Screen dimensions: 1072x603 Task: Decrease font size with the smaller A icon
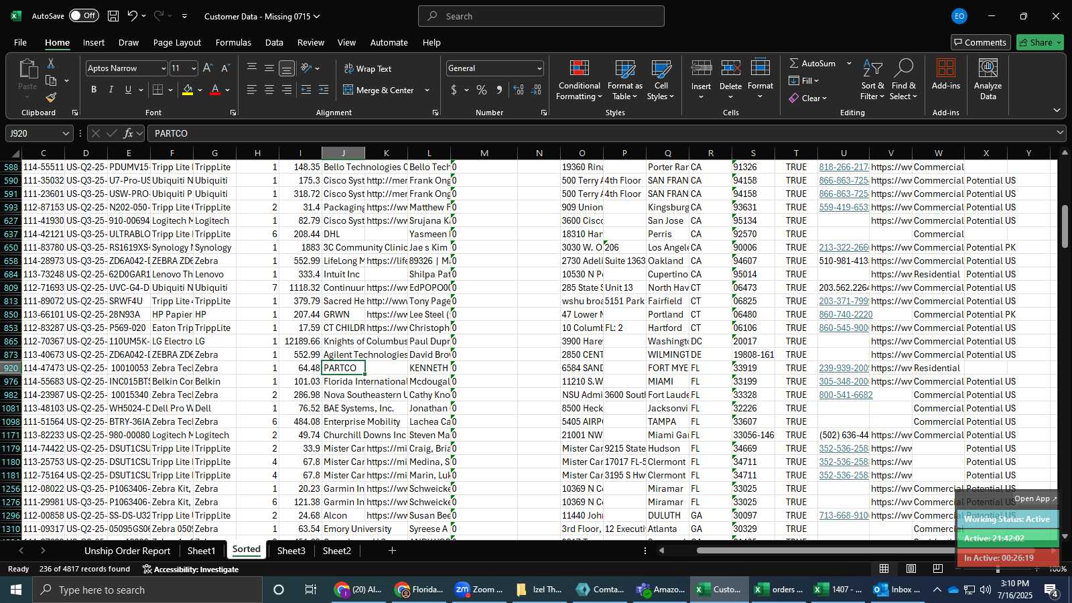point(225,68)
